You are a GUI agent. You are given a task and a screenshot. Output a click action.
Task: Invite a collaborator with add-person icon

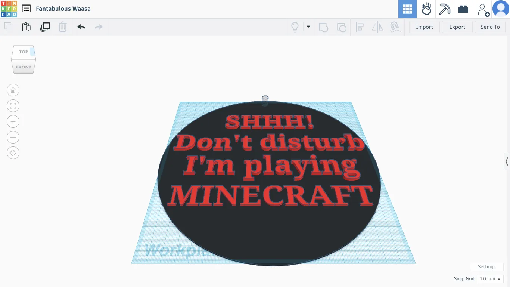[x=483, y=9]
